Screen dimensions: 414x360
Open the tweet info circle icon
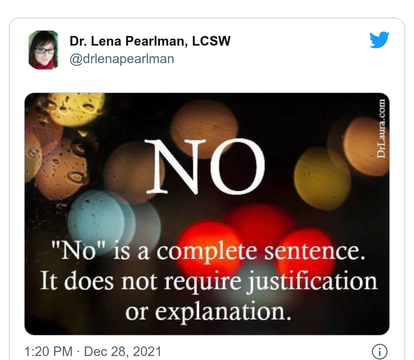pyautogui.click(x=380, y=352)
